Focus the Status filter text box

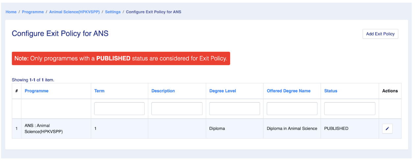(350, 109)
